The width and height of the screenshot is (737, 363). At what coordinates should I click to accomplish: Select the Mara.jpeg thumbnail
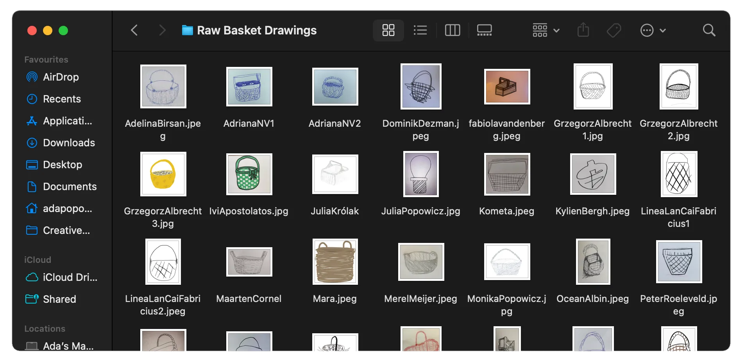(335, 261)
